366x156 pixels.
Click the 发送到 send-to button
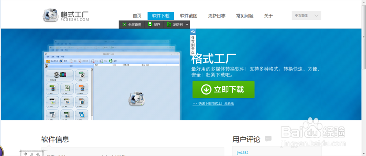click(x=175, y=25)
